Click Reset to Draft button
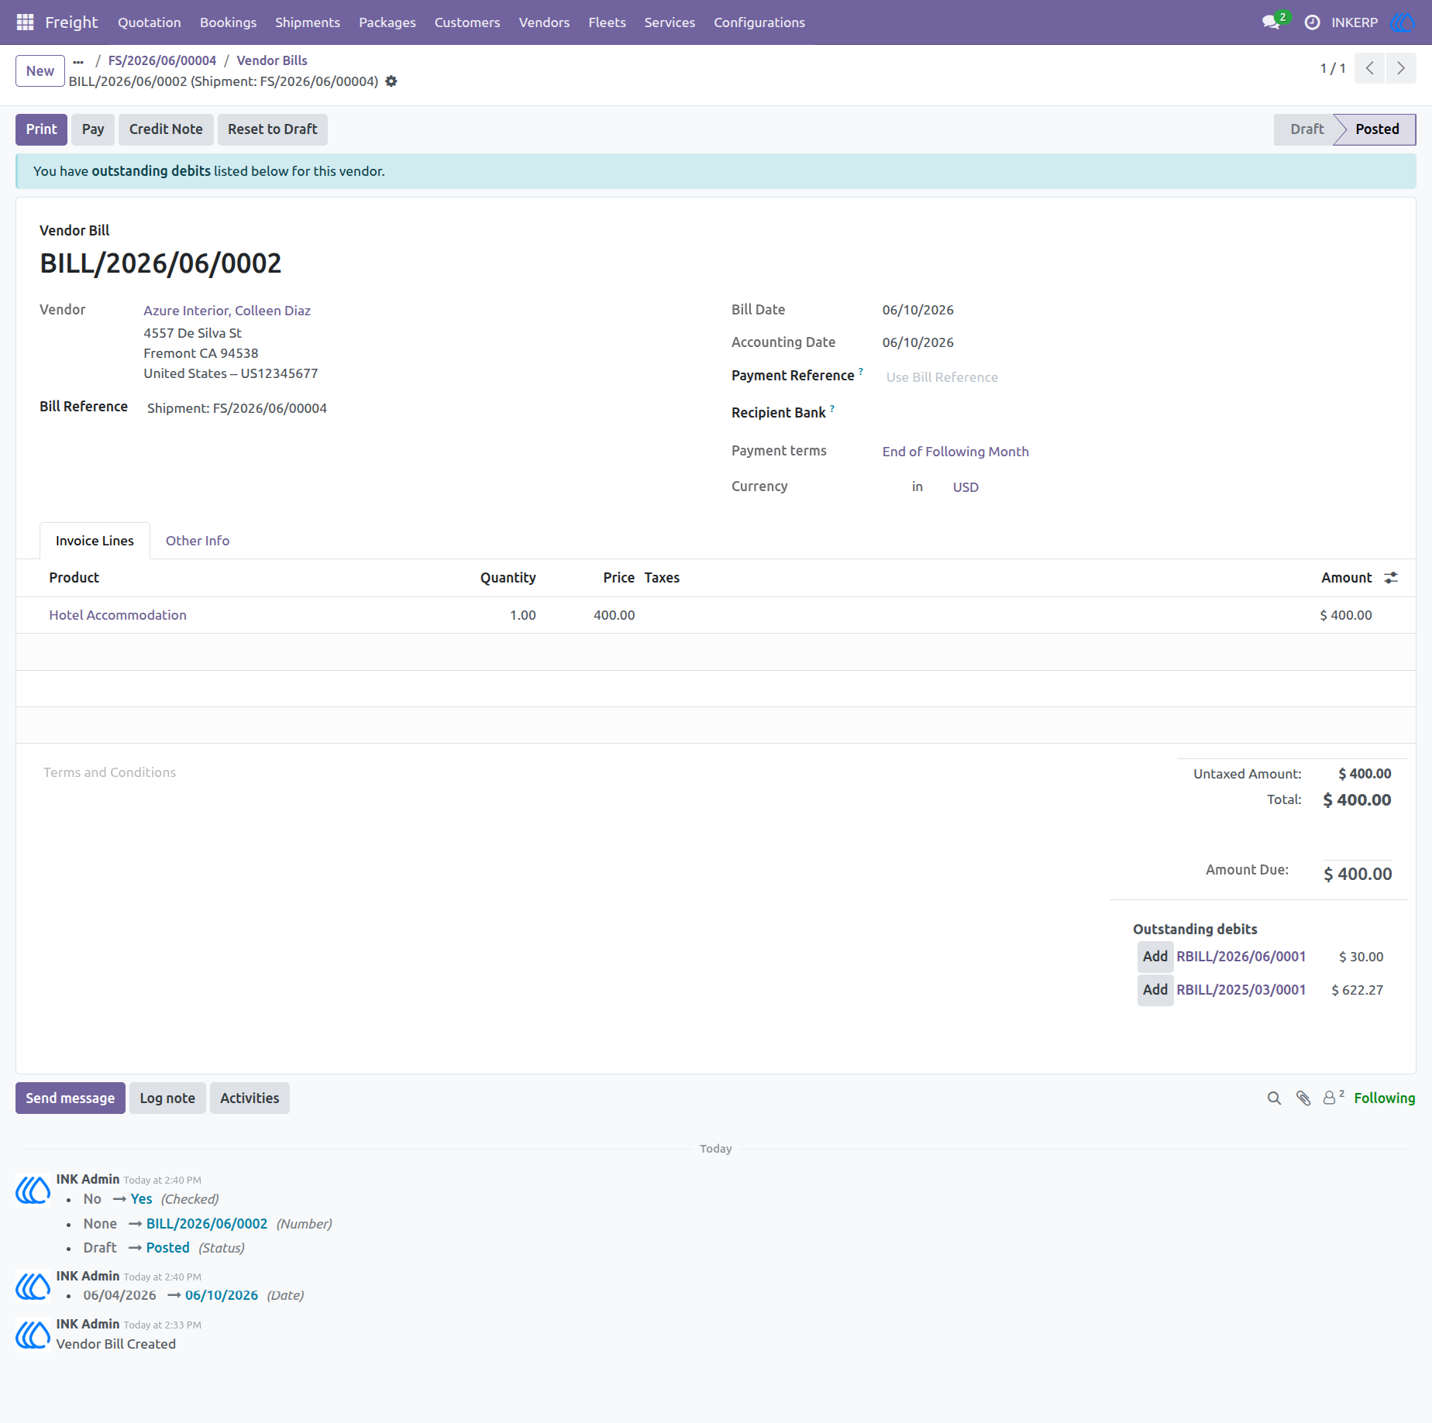The image size is (1432, 1423). click(273, 129)
